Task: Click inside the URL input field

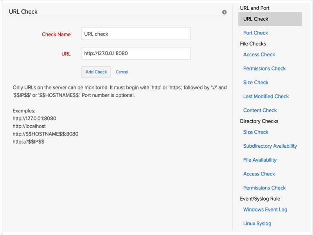Action: click(x=136, y=54)
